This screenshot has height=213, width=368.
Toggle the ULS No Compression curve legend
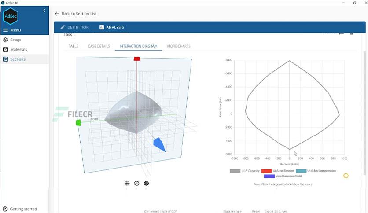click(316, 171)
